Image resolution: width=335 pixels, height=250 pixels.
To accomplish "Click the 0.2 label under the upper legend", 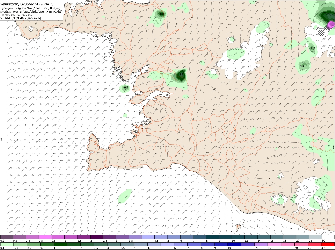I will (2, 241).
